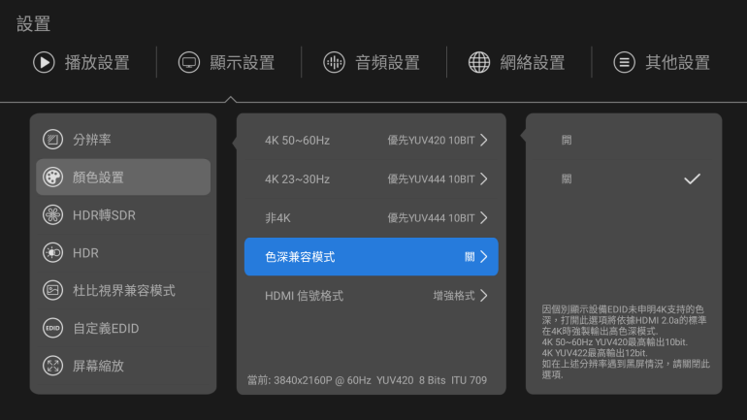Open HDR轉SDR settings
747x420 pixels.
123,214
